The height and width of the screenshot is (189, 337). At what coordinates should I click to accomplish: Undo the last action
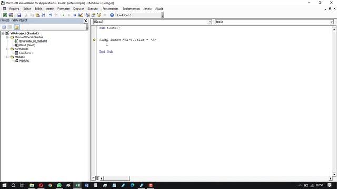[51, 15]
